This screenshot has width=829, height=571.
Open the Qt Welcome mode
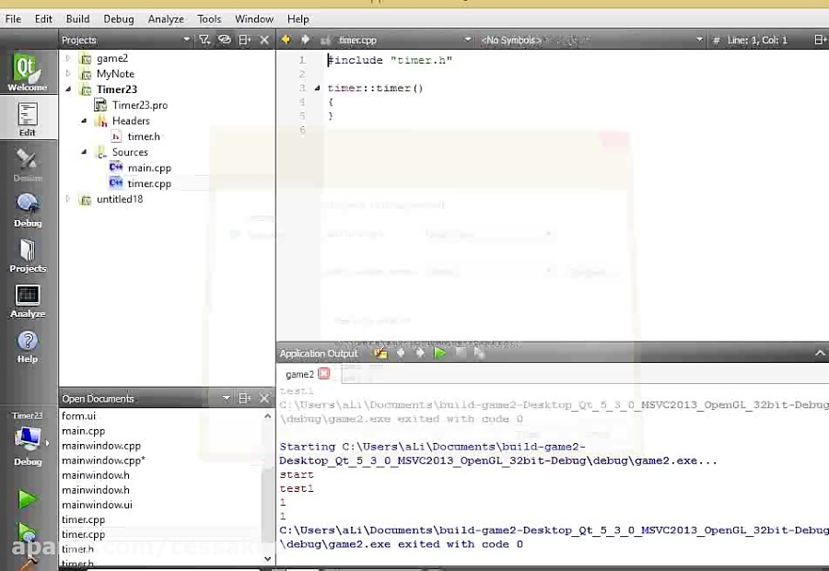[27, 72]
